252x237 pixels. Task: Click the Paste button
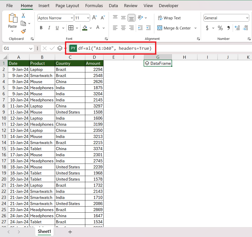click(x=12, y=21)
